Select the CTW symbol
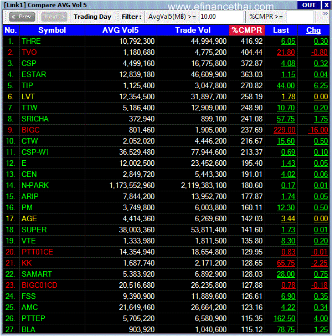The width and height of the screenshot is (335, 336). coord(30,141)
